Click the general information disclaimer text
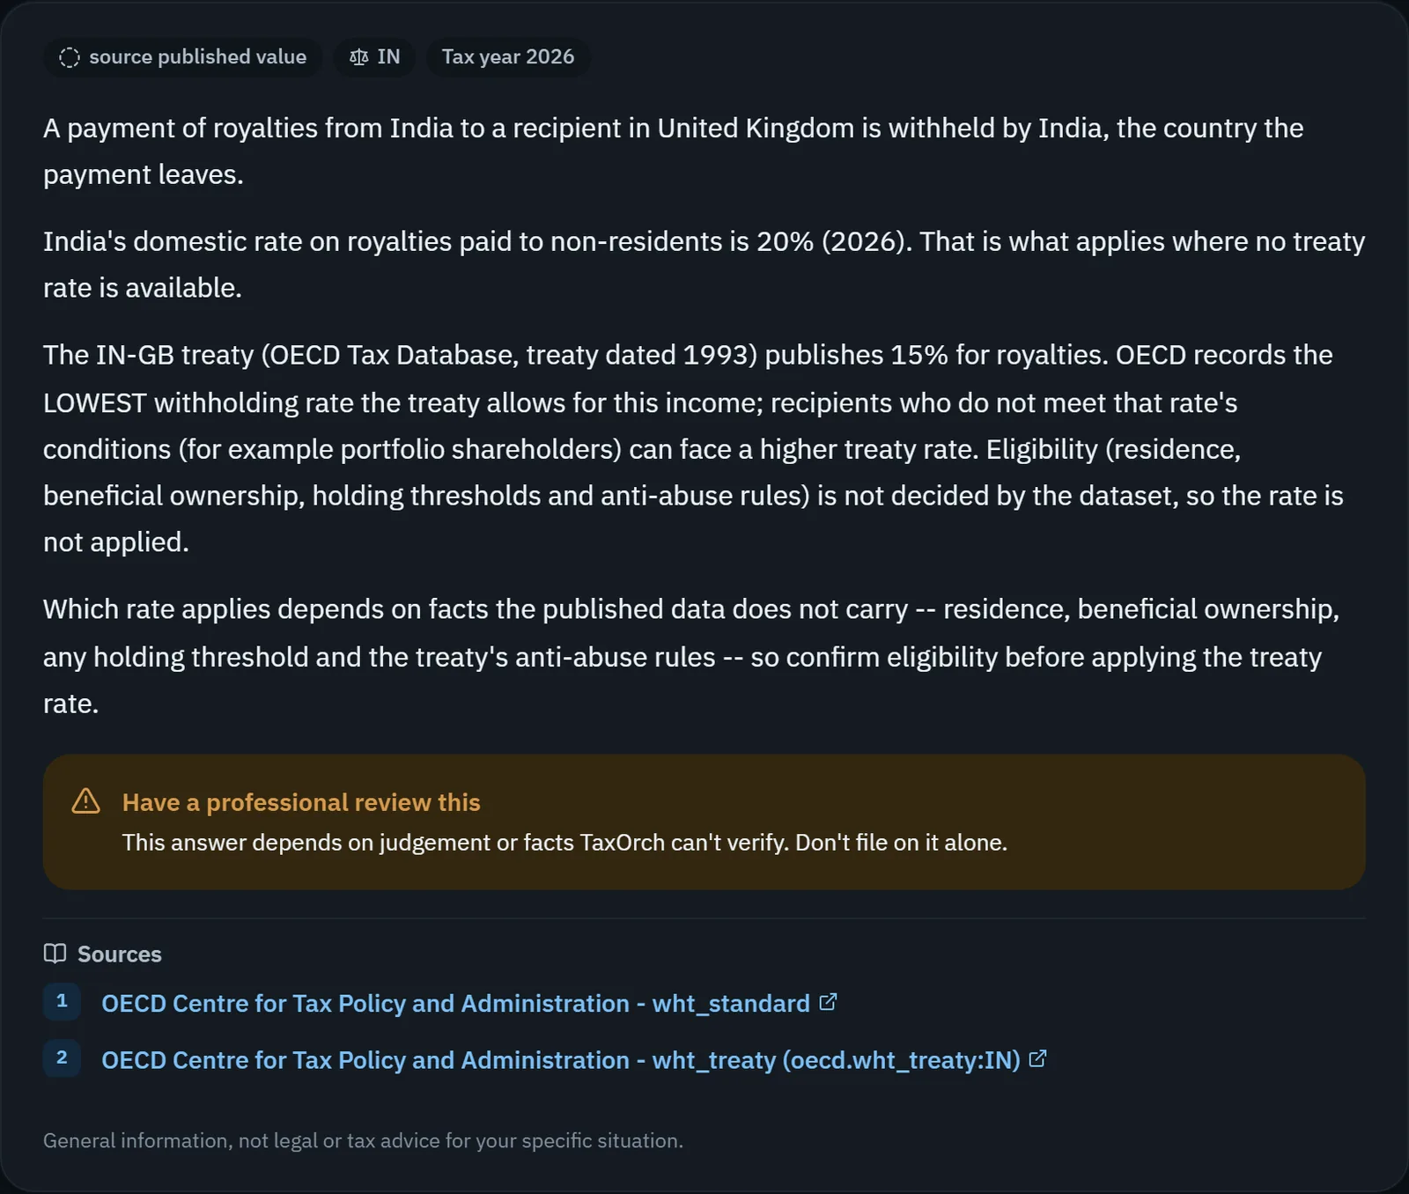This screenshot has height=1194, width=1409. [363, 1140]
